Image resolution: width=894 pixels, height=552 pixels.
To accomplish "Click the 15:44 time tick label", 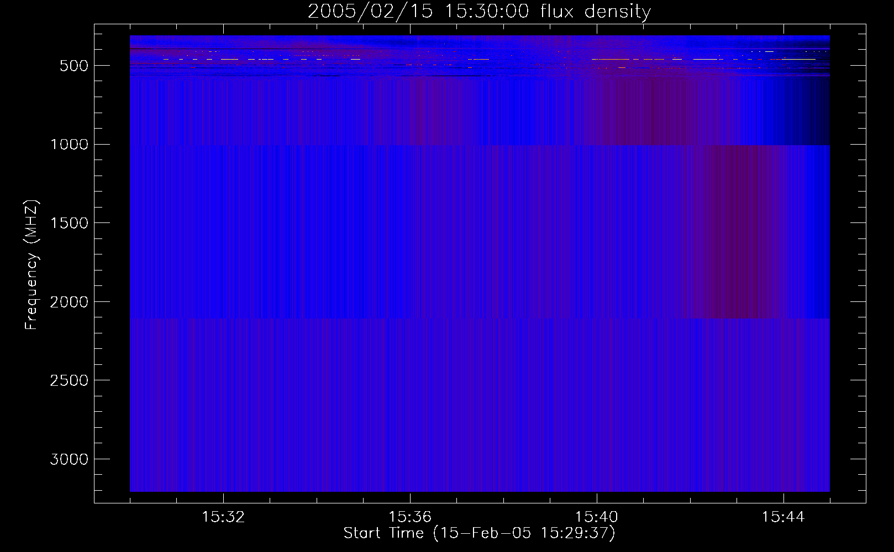I will click(x=783, y=517).
